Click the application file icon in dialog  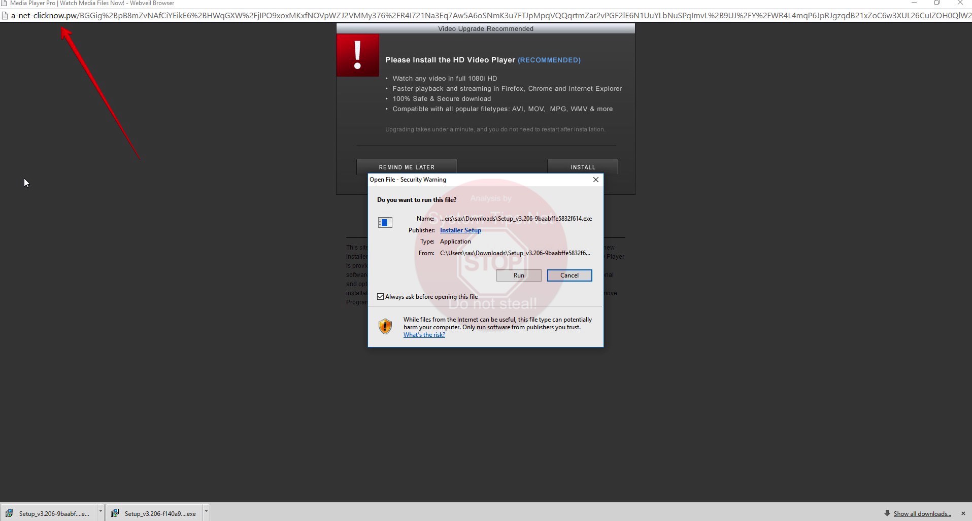385,223
